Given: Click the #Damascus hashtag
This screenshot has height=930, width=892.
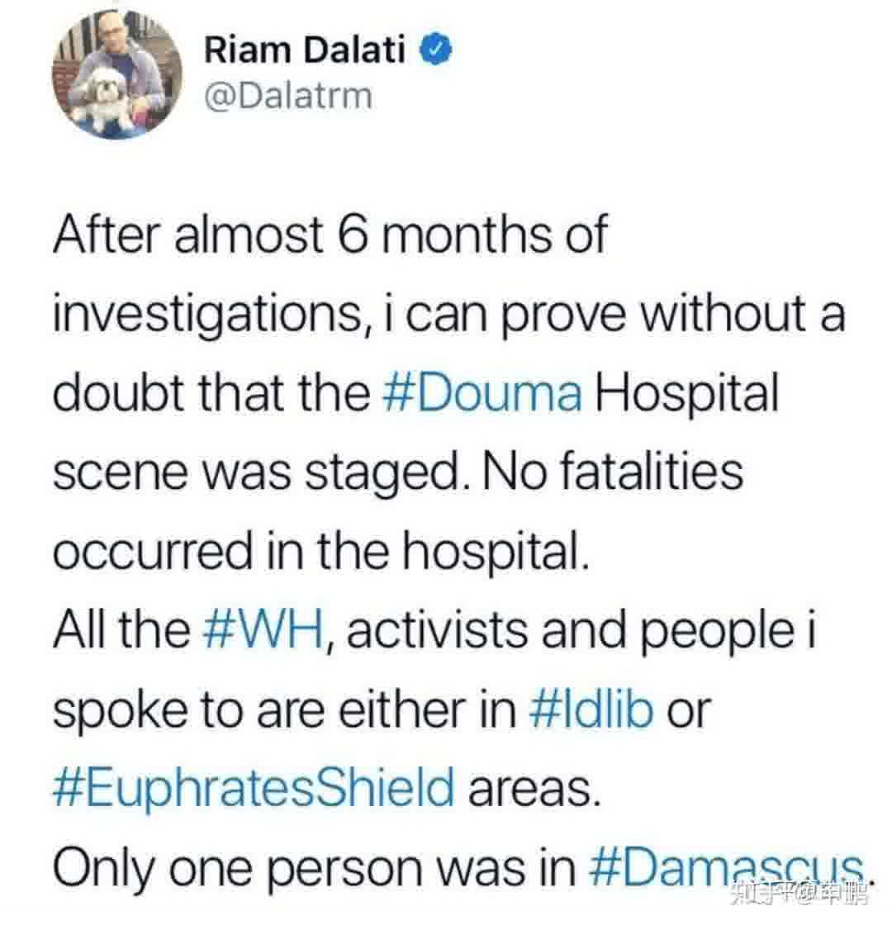Looking at the screenshot, I should 728,865.
